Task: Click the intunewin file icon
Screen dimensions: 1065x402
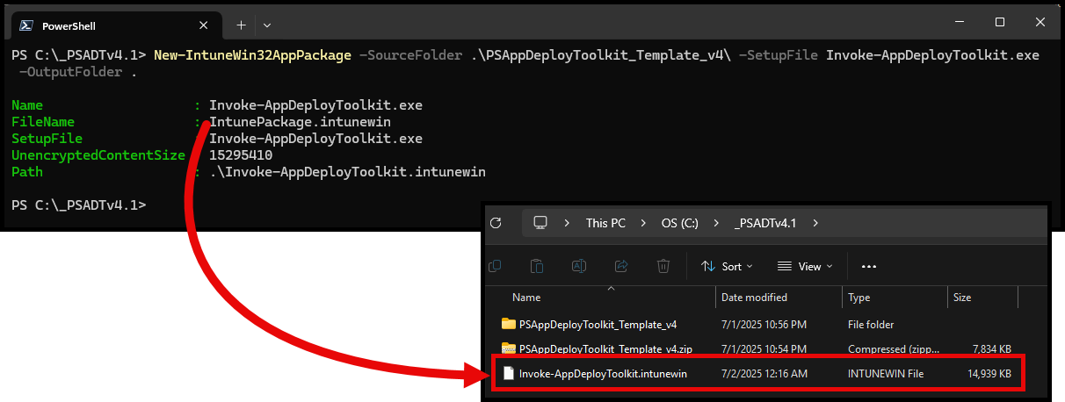Action: (x=508, y=374)
